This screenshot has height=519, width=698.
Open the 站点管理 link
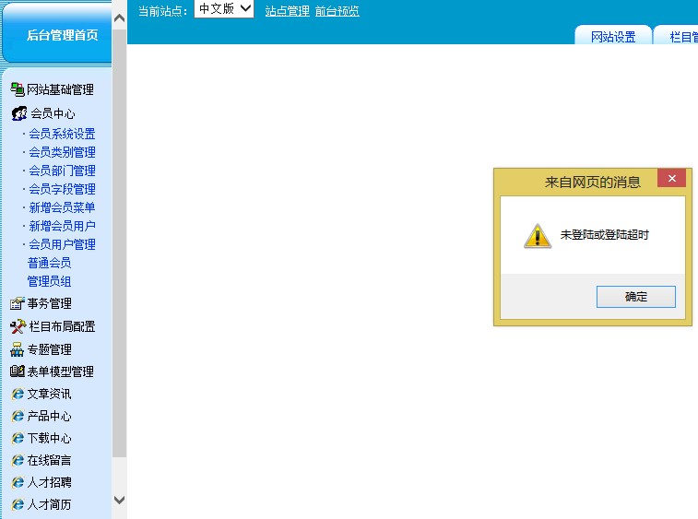tap(287, 11)
